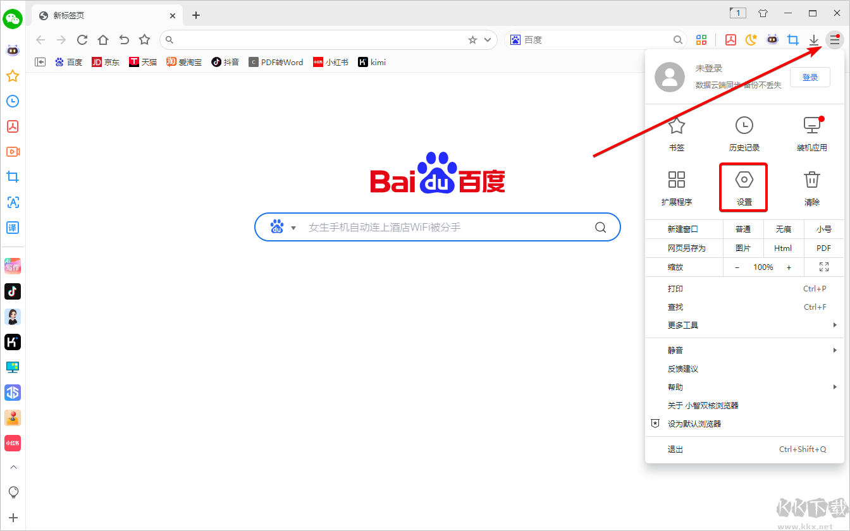Open Kimi from the sidebar
This screenshot has height=531, width=850.
tap(13, 342)
